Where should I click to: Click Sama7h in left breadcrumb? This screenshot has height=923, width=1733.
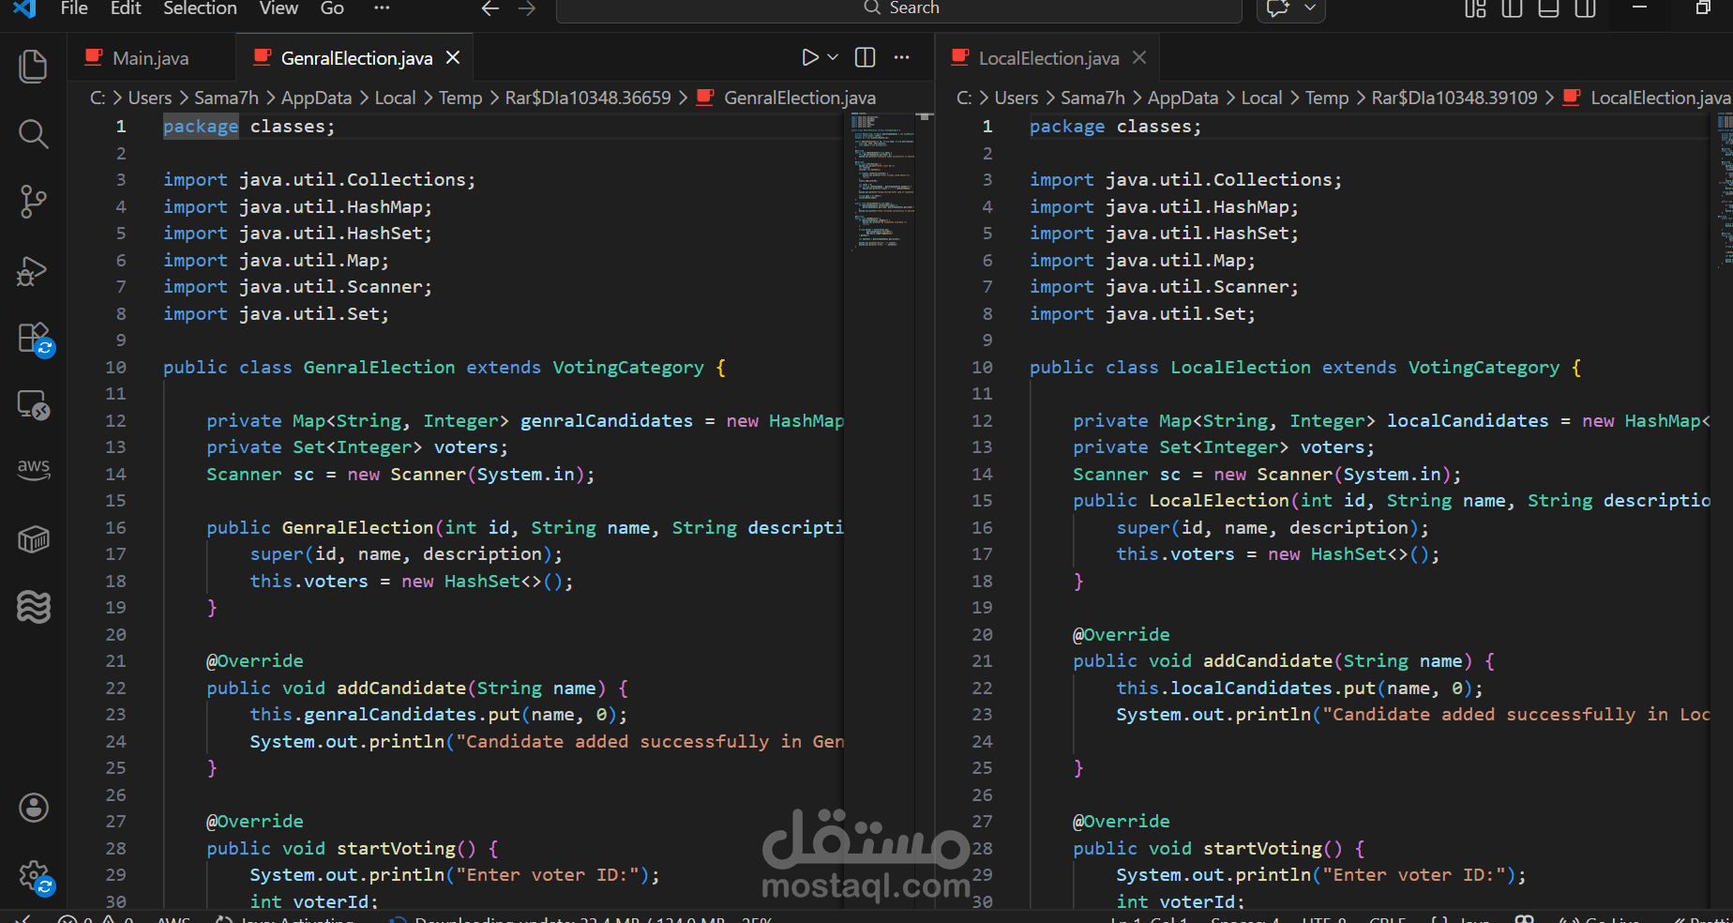(226, 98)
